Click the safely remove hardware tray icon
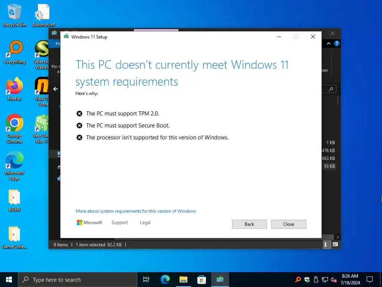 [x=316, y=280]
